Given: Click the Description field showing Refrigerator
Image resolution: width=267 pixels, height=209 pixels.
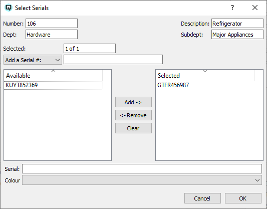Looking at the screenshot, I should tap(237, 24).
